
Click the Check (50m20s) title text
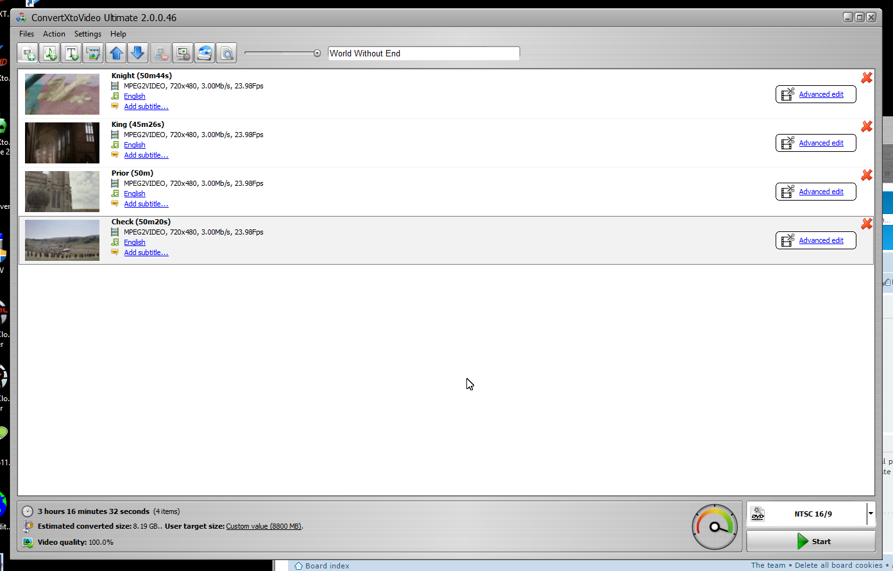pos(141,222)
